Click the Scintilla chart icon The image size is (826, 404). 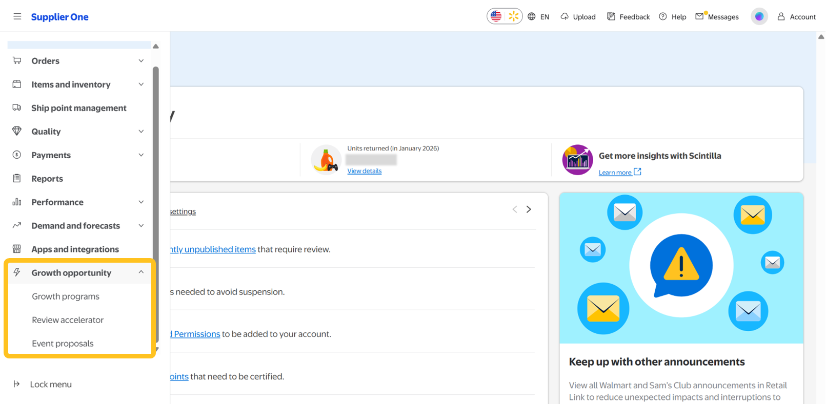pos(577,160)
